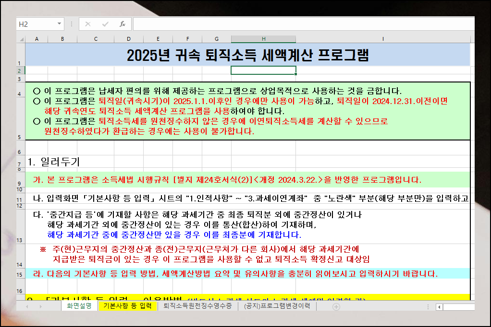
Task: Select row 15 header
Action: coord(21,274)
